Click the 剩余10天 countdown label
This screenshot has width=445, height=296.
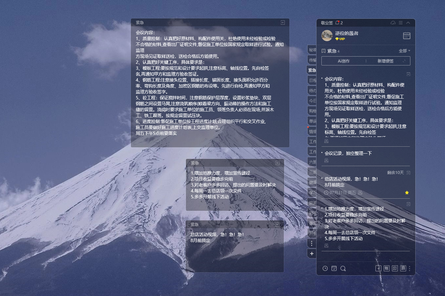395,173
